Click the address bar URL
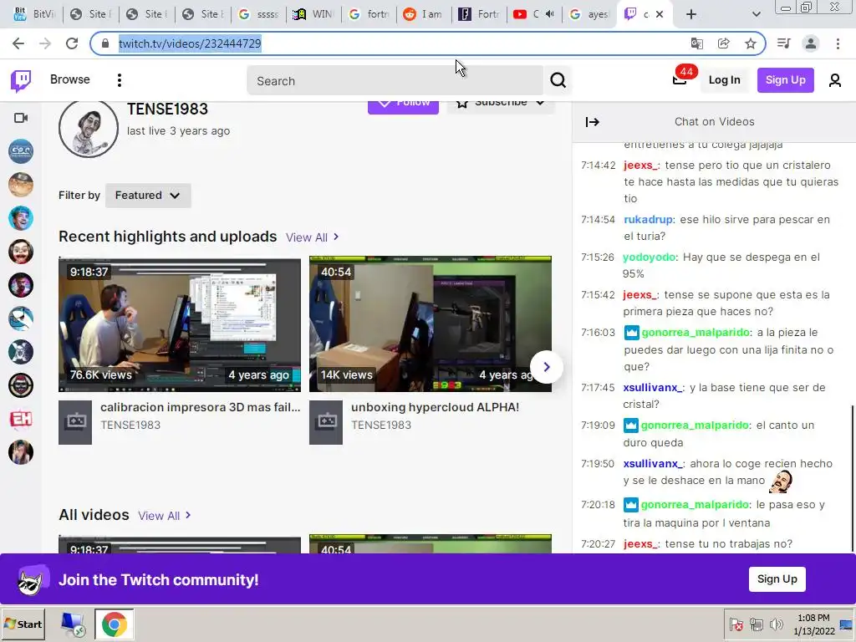The height and width of the screenshot is (642, 856). tap(190, 43)
